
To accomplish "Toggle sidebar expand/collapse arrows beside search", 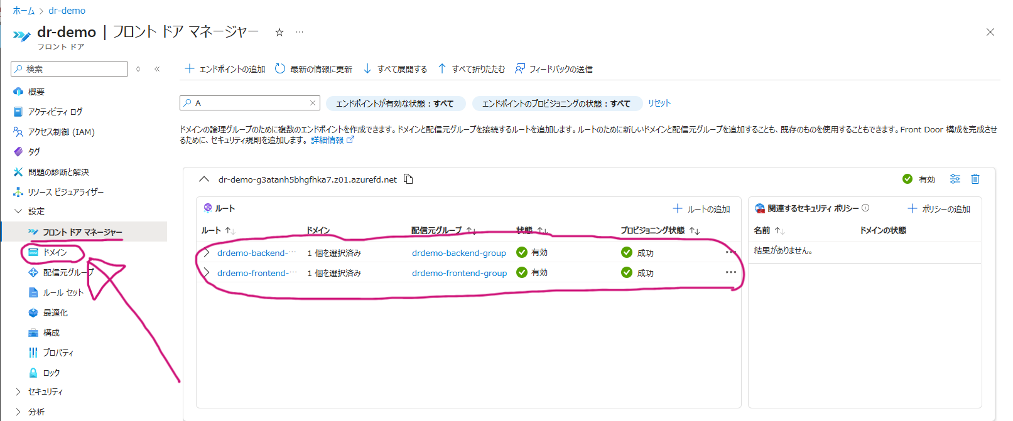I will (138, 69).
